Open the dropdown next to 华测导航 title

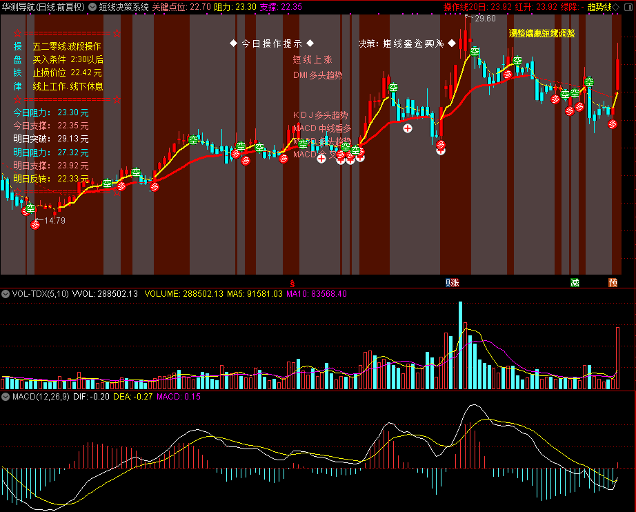click(92, 7)
